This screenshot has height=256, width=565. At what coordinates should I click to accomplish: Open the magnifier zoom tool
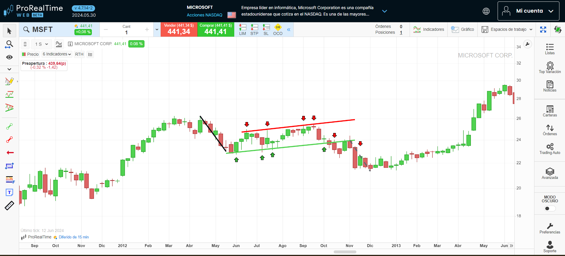pos(9,44)
